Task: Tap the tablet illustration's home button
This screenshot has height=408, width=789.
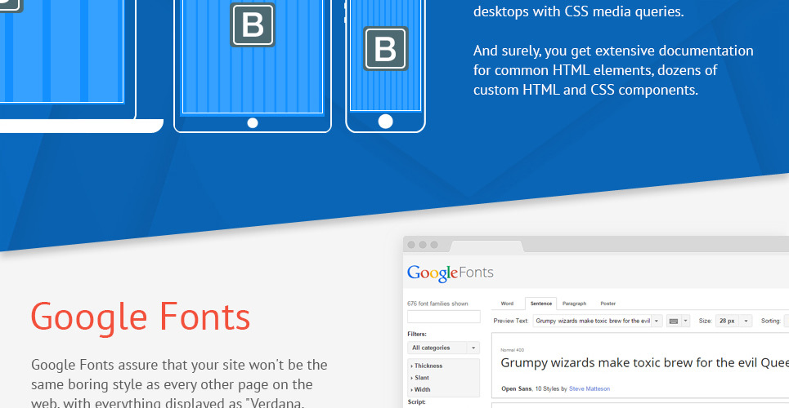Action: tap(253, 123)
